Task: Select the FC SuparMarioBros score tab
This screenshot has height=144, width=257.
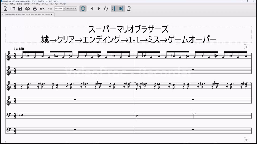Action: click(26, 14)
